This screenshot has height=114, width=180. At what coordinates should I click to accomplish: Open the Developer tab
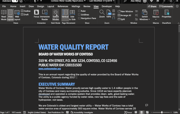coord(107,6)
